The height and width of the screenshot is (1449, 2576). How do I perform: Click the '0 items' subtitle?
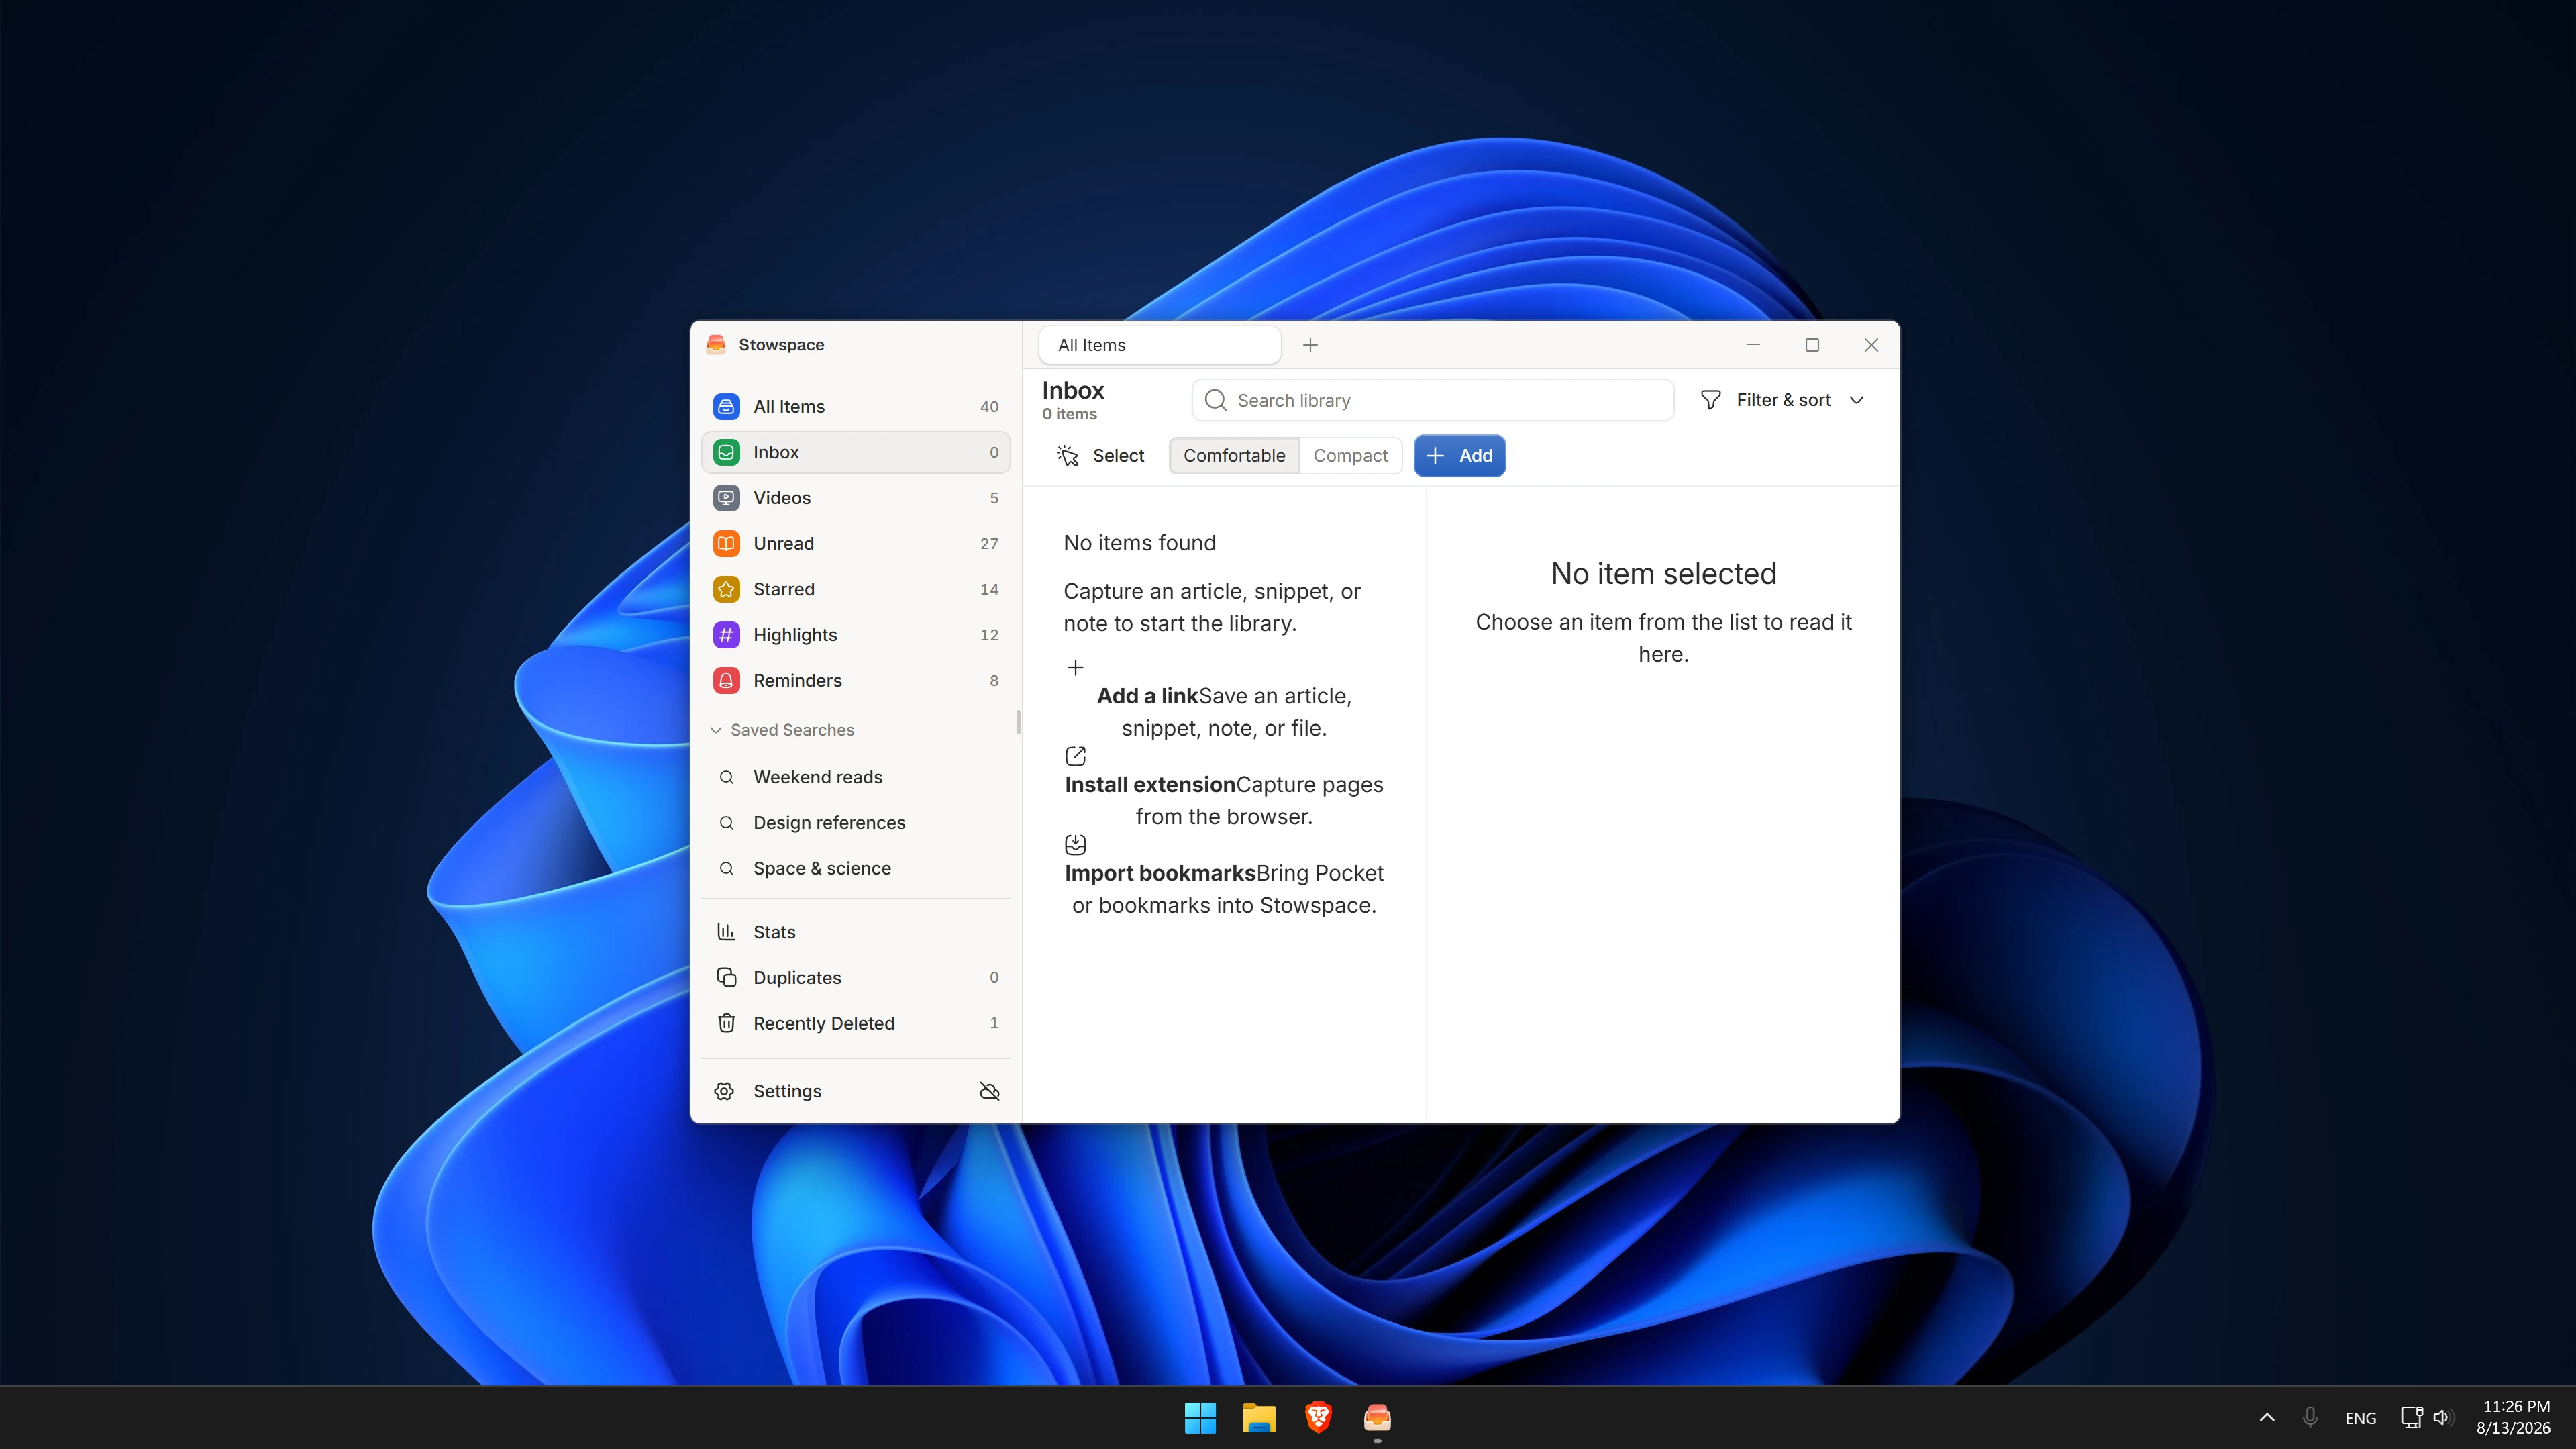(x=1069, y=414)
